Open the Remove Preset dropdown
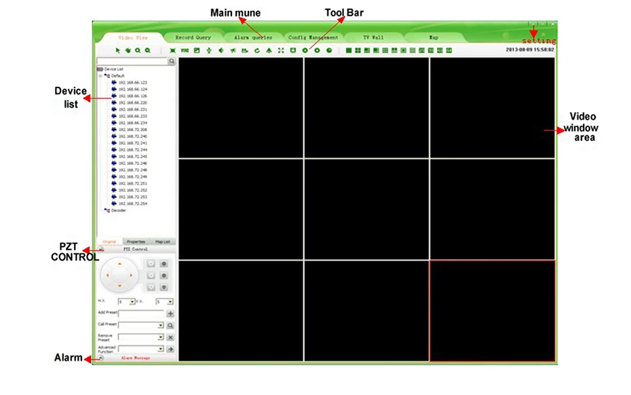The width and height of the screenshot is (631, 395). [161, 337]
